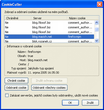
Task: Click the Jakýkoliv typ spojení value
Action: (x=41, y=68)
